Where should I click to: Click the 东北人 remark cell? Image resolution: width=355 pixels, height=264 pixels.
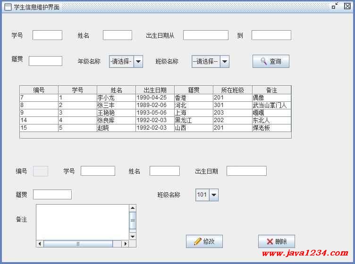272,120
